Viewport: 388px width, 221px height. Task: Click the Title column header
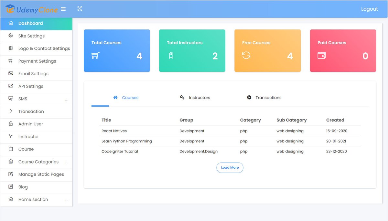point(106,120)
